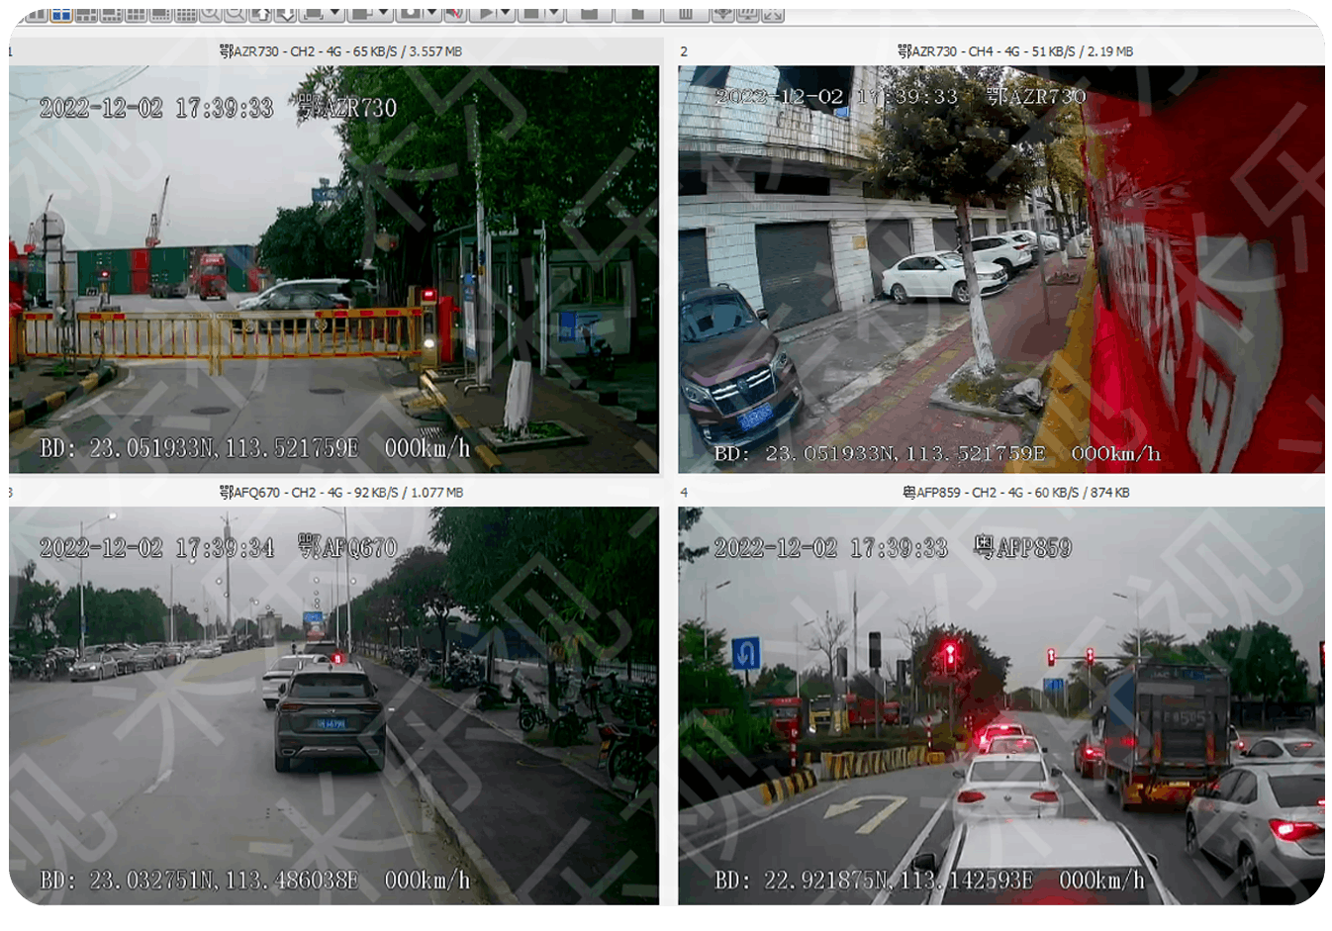Select the 鄂AZR730 CH4 side camera video
The width and height of the screenshot is (1332, 931).
pyautogui.click(x=1000, y=269)
